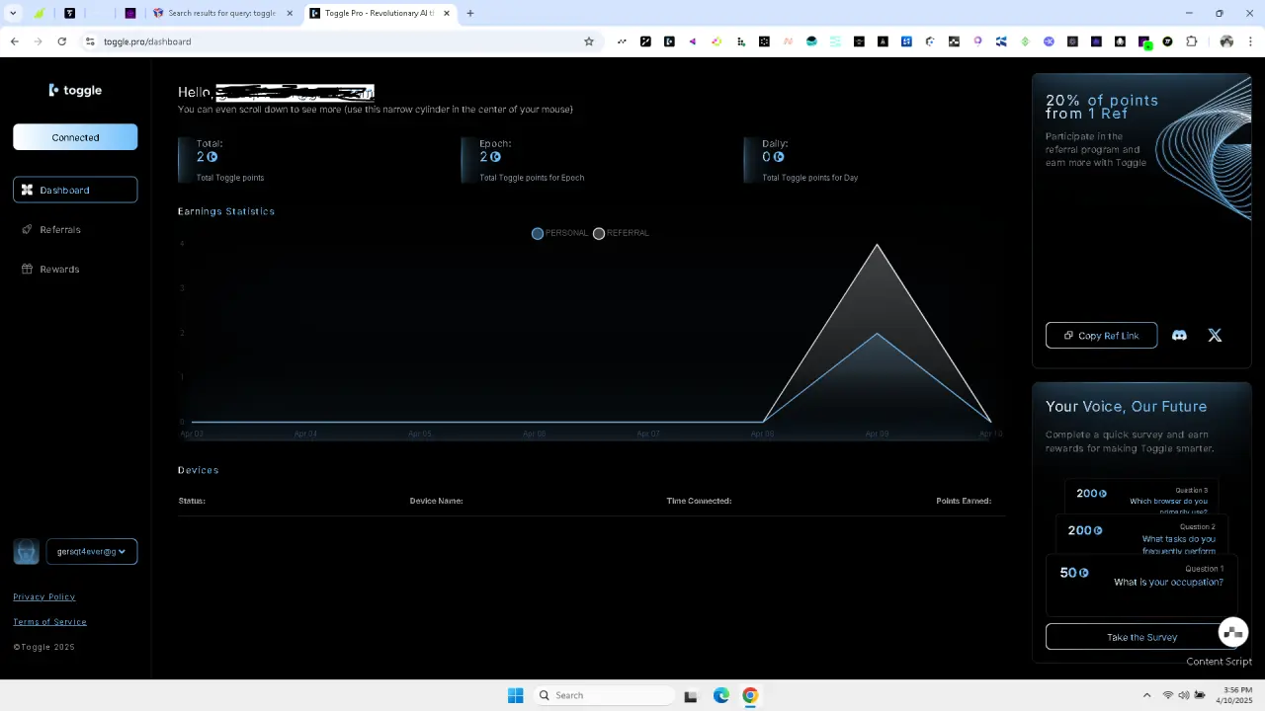Viewport: 1265px width, 711px height.
Task: Click the Toggle logo in sidebar
Action: coord(75,90)
